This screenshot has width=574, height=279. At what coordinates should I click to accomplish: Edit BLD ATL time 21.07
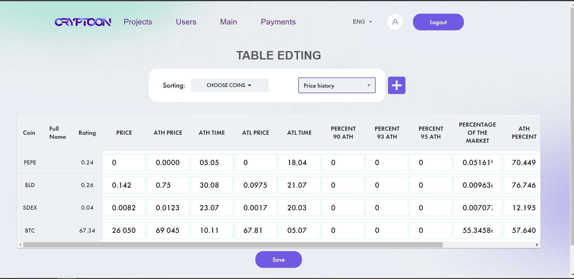[x=299, y=185]
